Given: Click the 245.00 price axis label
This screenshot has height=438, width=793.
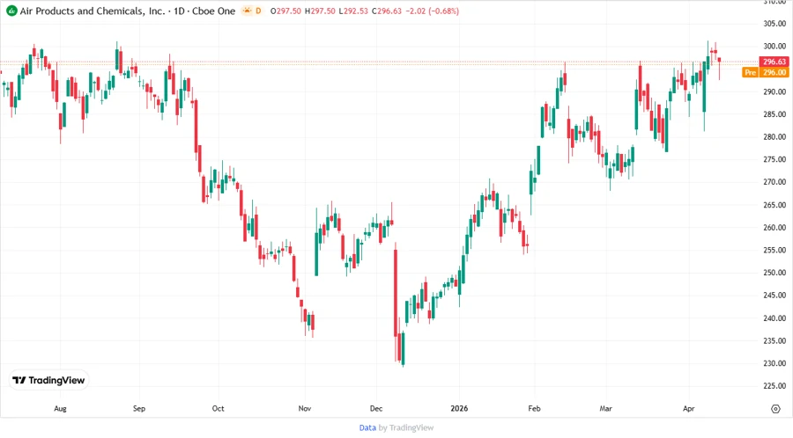Looking at the screenshot, I should pyautogui.click(x=774, y=296).
